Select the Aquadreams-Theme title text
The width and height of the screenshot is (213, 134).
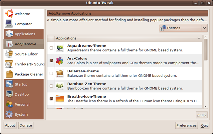(87, 46)
